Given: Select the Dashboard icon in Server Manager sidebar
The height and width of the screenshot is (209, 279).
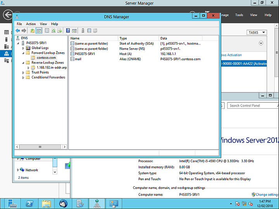Looking at the screenshot, I should point(7,33).
